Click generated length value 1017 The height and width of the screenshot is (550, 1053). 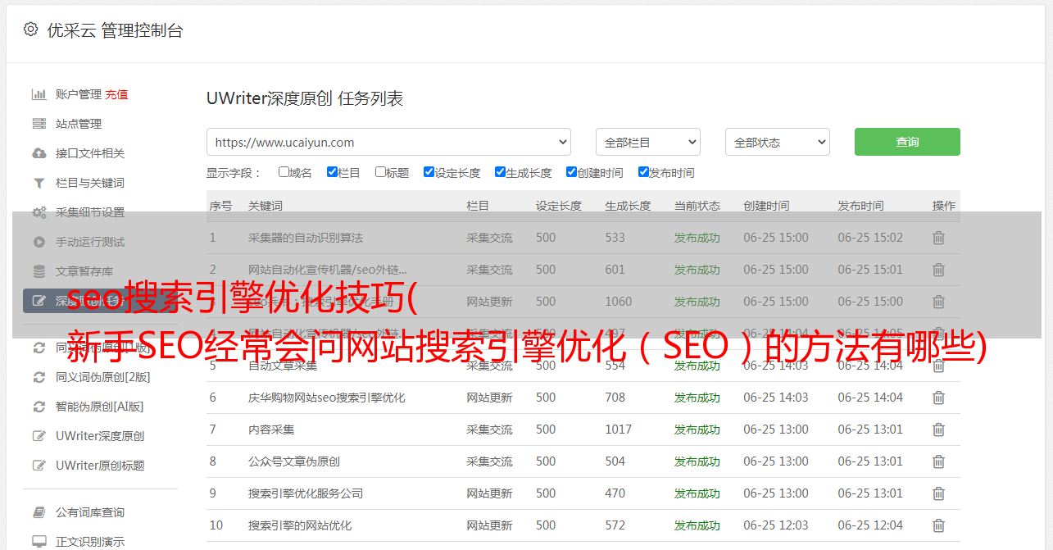[619, 430]
